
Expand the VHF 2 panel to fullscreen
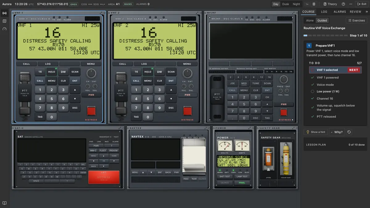click(198, 13)
